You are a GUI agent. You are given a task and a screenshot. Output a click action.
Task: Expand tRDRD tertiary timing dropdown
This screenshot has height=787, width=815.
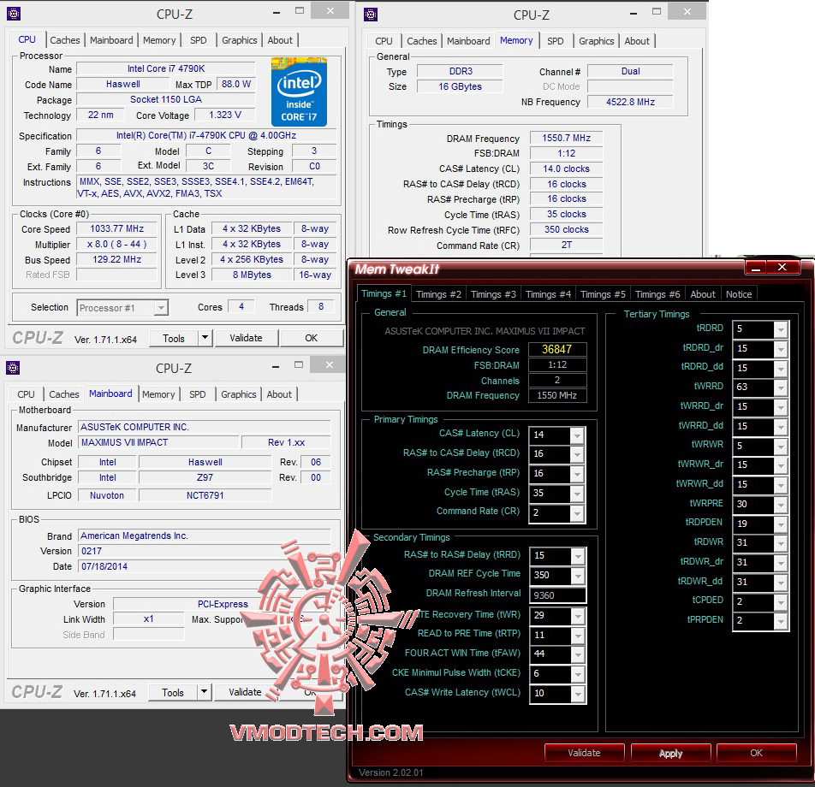(x=781, y=330)
